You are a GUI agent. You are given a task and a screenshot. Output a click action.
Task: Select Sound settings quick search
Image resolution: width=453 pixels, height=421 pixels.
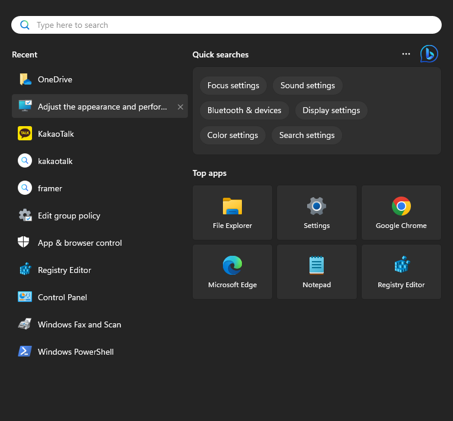(x=308, y=86)
